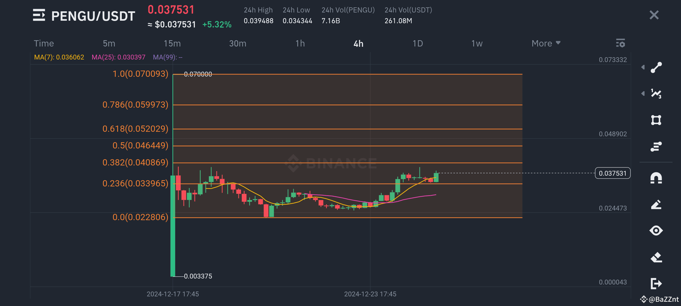Switch to the 1D timeframe tab
Viewport: 681px width, 306px height.
[418, 43]
